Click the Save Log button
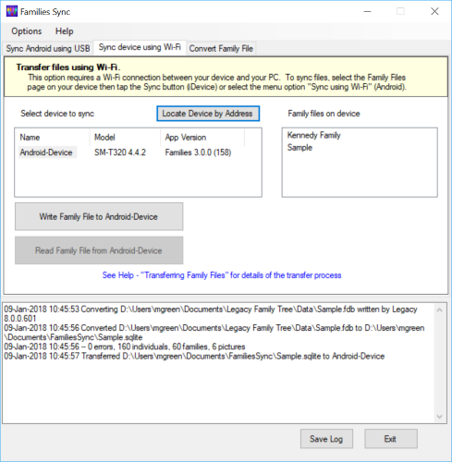Image resolution: width=452 pixels, height=462 pixels. click(326, 439)
